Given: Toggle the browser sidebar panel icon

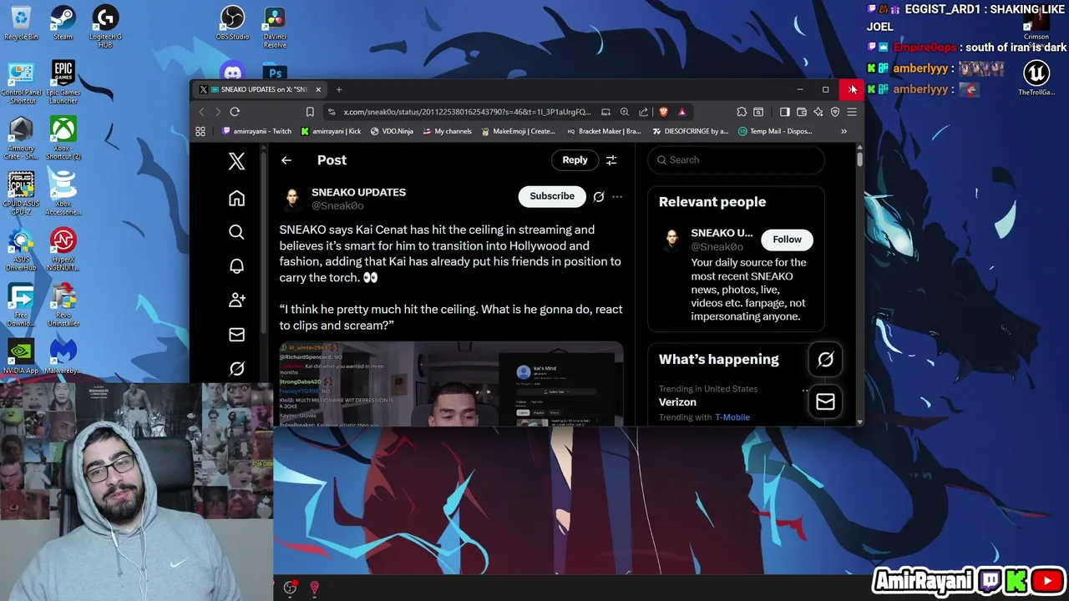Looking at the screenshot, I should click(x=784, y=112).
